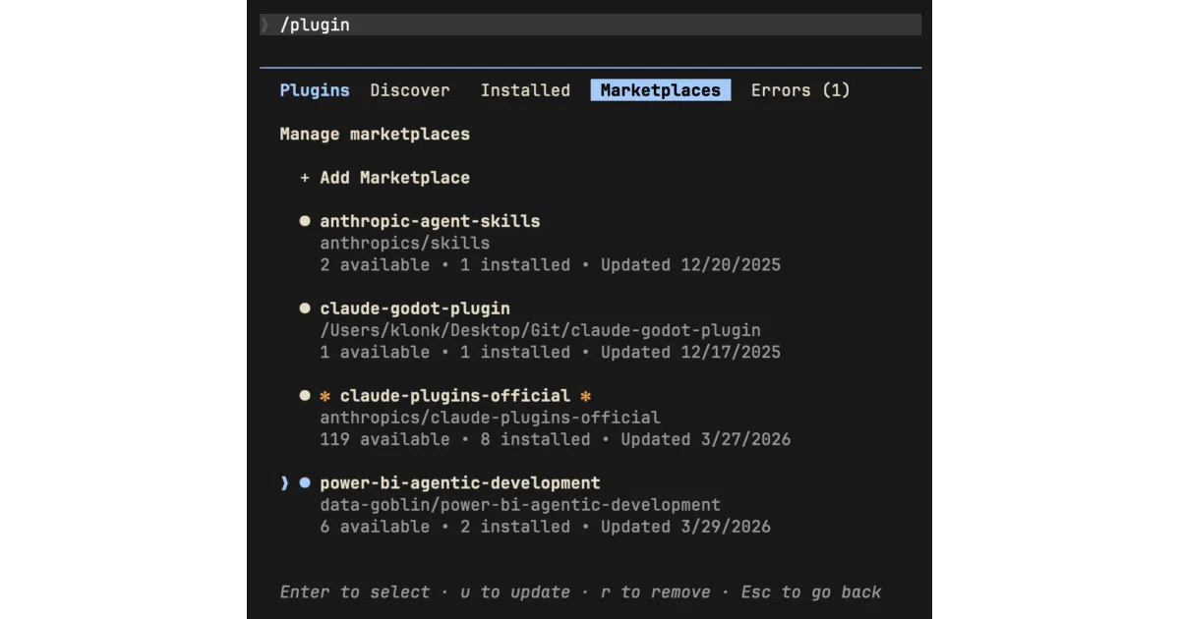Open the Installed tab
This screenshot has width=1180, height=619.
click(525, 90)
